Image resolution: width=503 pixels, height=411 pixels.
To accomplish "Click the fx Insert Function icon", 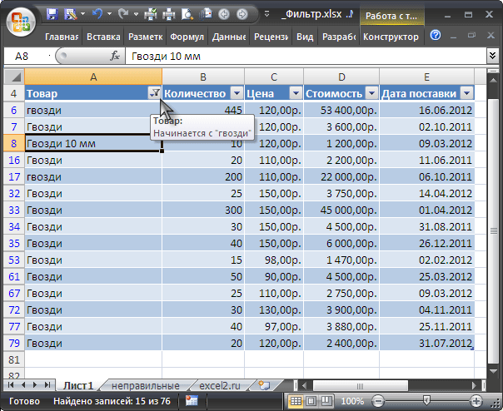I will click(x=115, y=56).
